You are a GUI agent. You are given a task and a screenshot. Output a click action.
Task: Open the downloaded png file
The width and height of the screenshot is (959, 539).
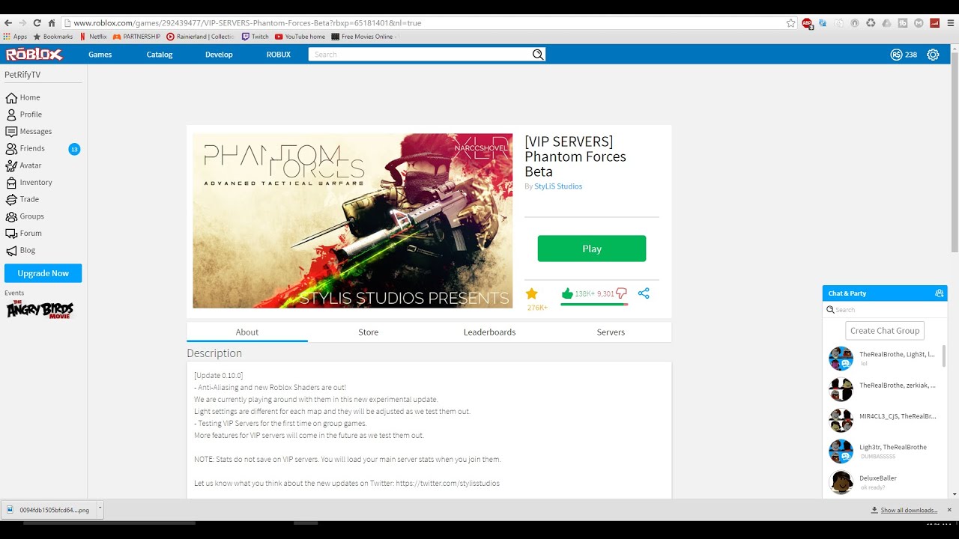[x=49, y=510]
